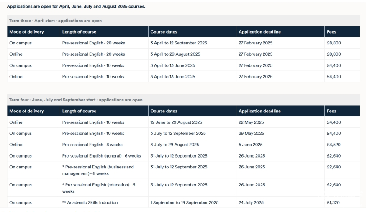Select Pre-sessional English (education) - 6 weeks
Screen dimensions: 367x212
click(99, 188)
